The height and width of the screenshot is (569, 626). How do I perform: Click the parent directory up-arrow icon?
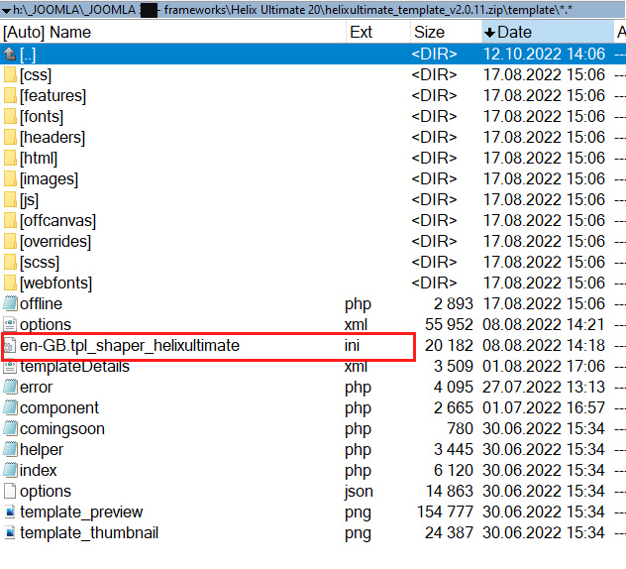[10, 54]
